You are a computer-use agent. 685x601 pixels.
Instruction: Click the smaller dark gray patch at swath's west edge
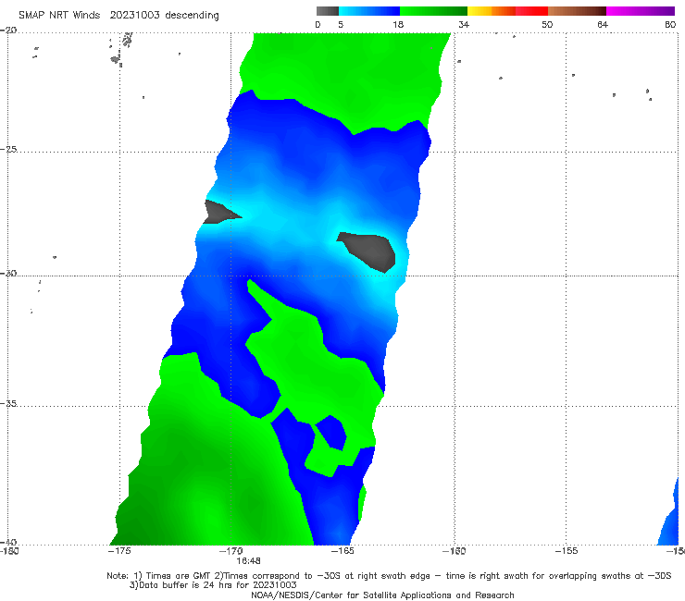click(x=221, y=212)
